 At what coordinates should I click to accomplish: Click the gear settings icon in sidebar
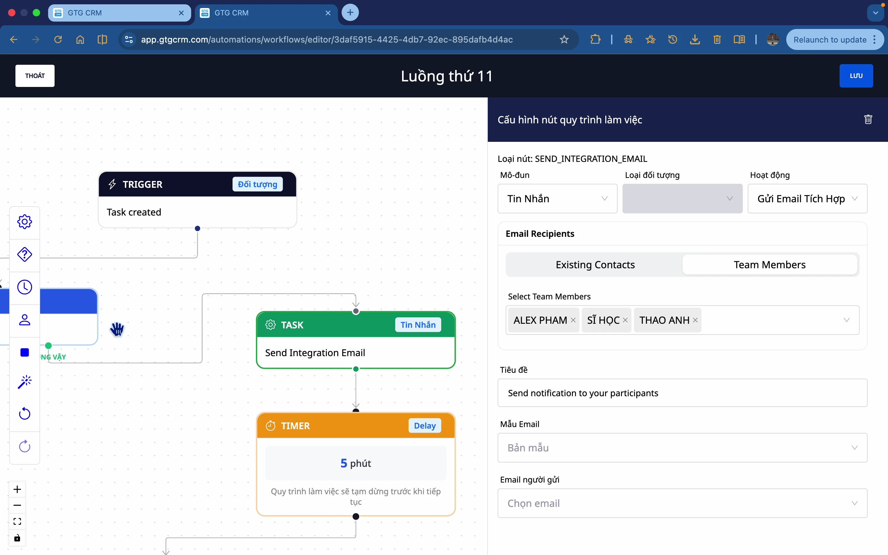pyautogui.click(x=25, y=222)
